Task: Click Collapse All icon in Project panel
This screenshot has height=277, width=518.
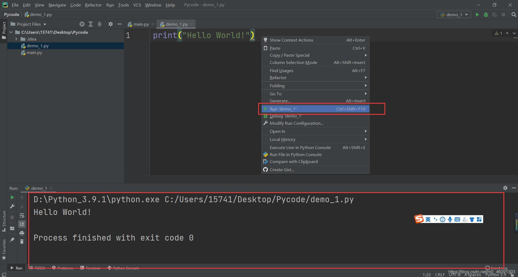Action: click(x=100, y=24)
